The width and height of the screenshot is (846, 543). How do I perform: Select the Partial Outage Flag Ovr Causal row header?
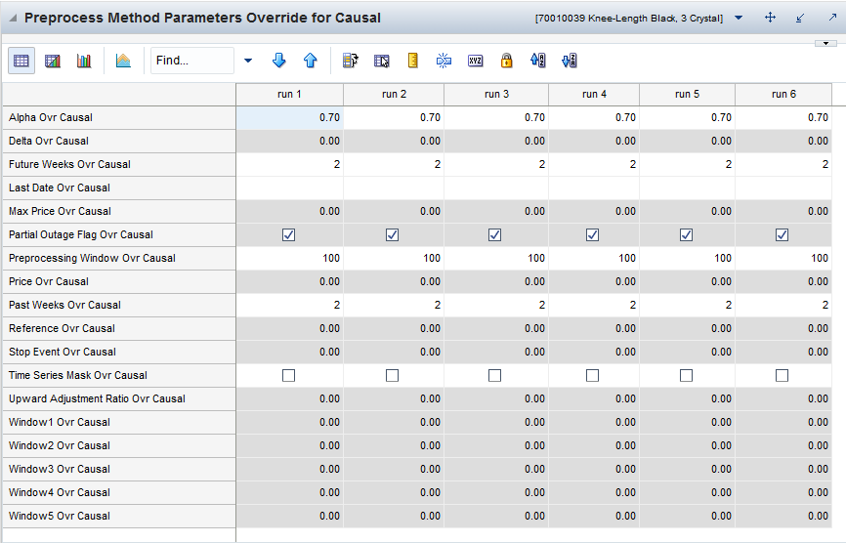pyautogui.click(x=119, y=235)
